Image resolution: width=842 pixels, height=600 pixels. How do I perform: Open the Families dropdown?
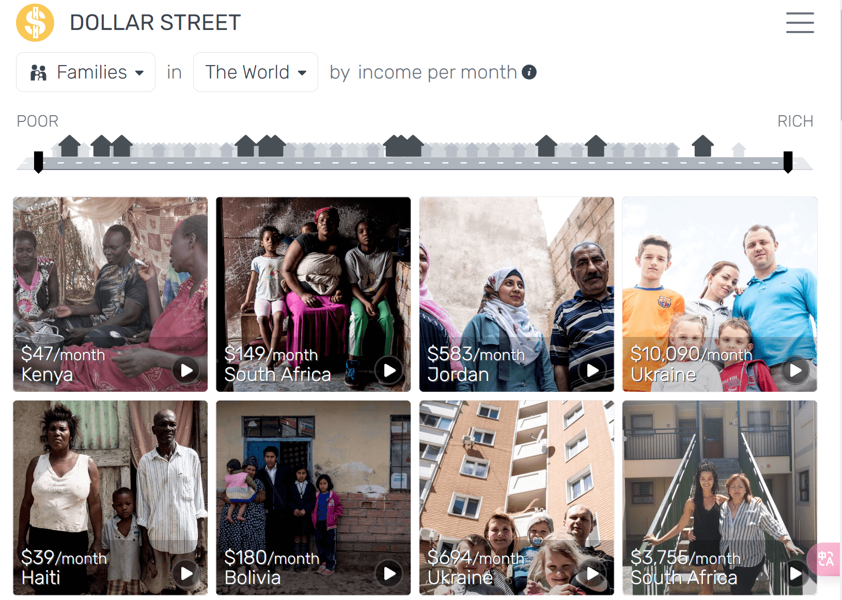coord(86,72)
